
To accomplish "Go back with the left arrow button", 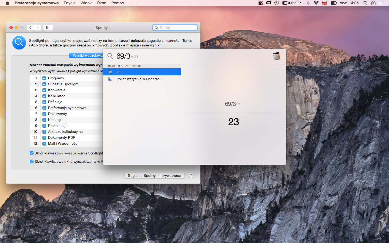I will (31, 28).
